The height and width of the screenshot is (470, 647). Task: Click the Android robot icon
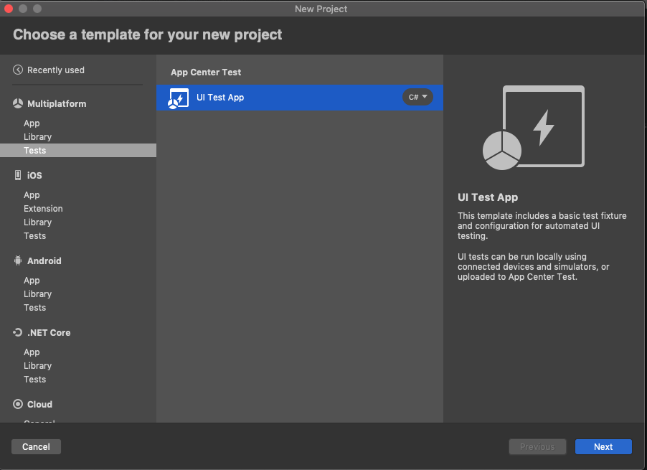(17, 260)
